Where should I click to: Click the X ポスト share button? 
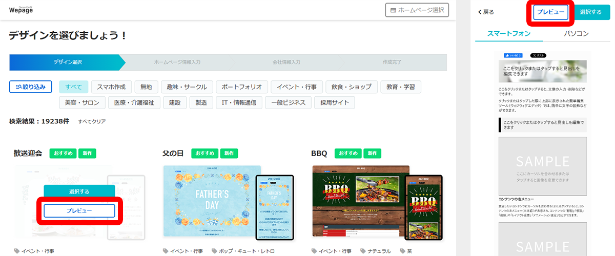pos(538,55)
